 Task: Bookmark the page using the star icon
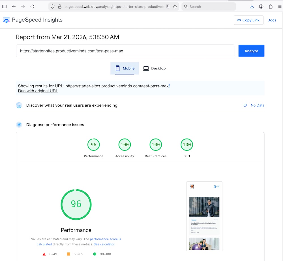click(175, 6)
